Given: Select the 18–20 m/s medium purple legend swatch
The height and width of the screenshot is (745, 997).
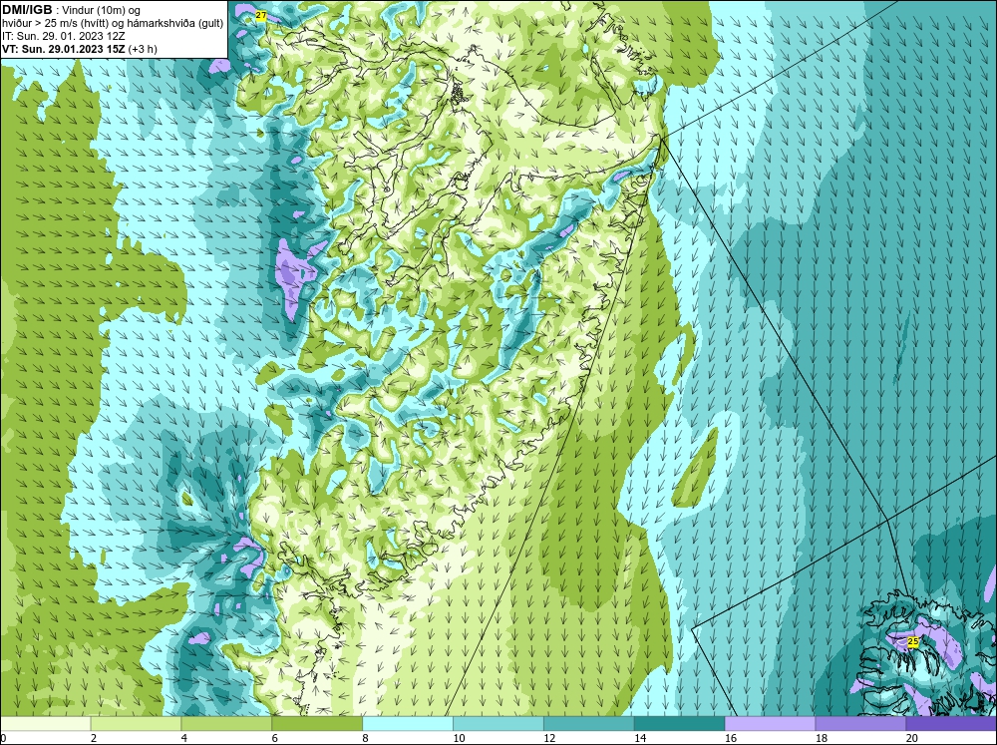Looking at the screenshot, I should pyautogui.click(x=861, y=723).
